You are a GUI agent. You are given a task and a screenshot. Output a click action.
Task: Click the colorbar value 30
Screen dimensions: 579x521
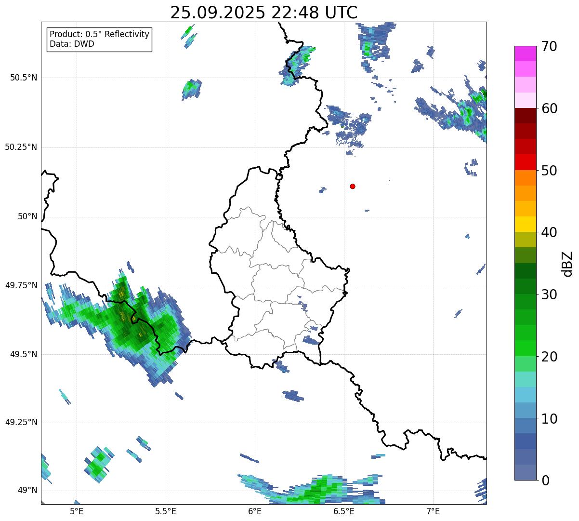click(549, 294)
